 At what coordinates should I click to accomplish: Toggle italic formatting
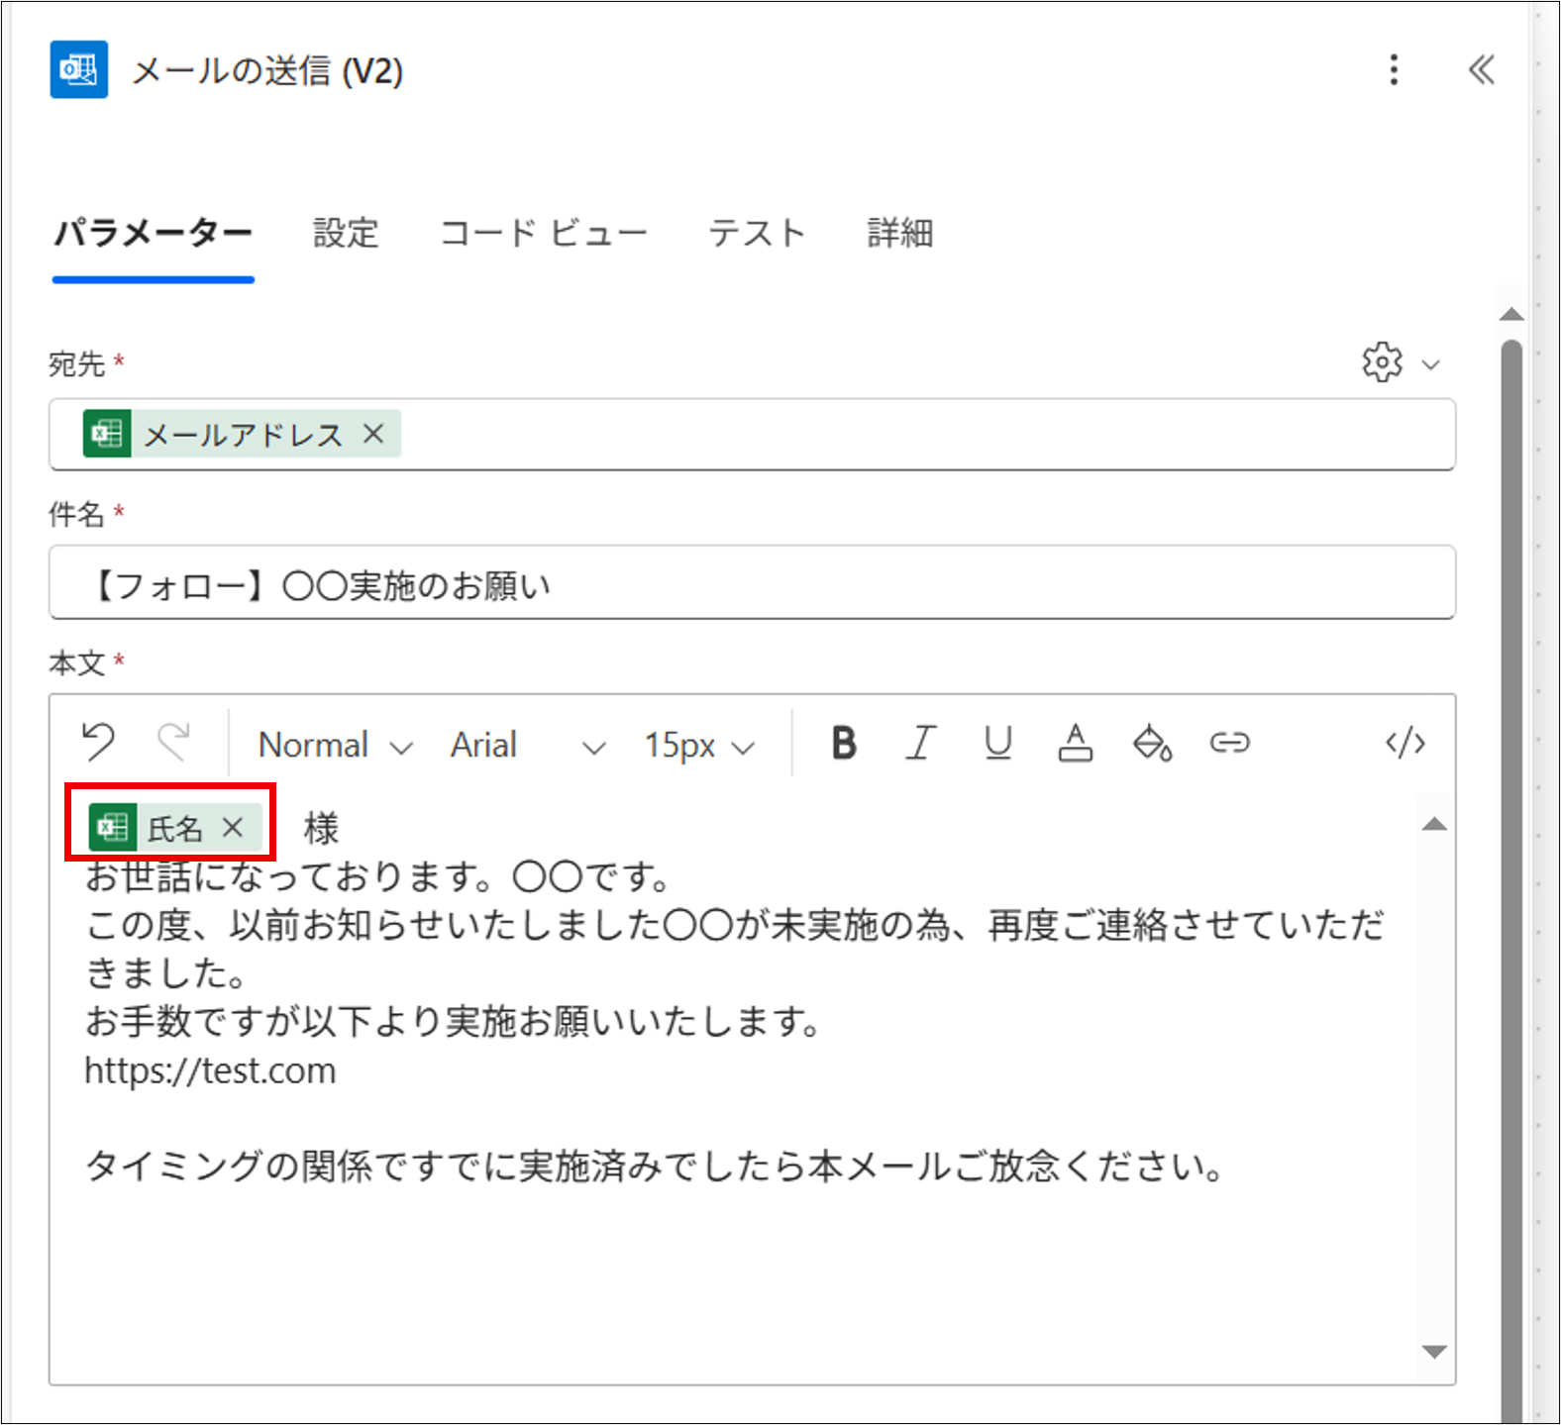coord(921,743)
